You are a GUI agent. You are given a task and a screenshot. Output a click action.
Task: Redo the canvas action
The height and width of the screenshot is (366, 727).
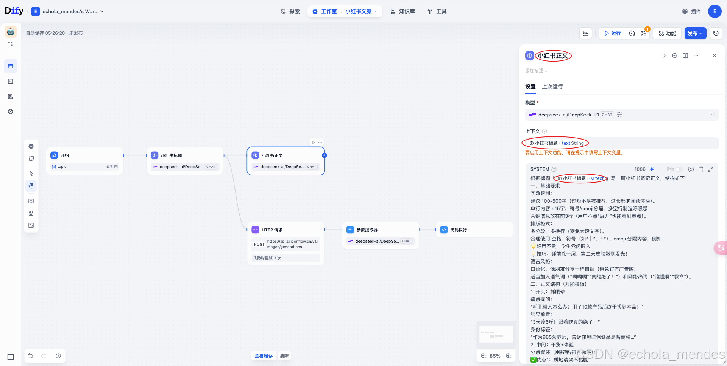pyautogui.click(x=44, y=356)
